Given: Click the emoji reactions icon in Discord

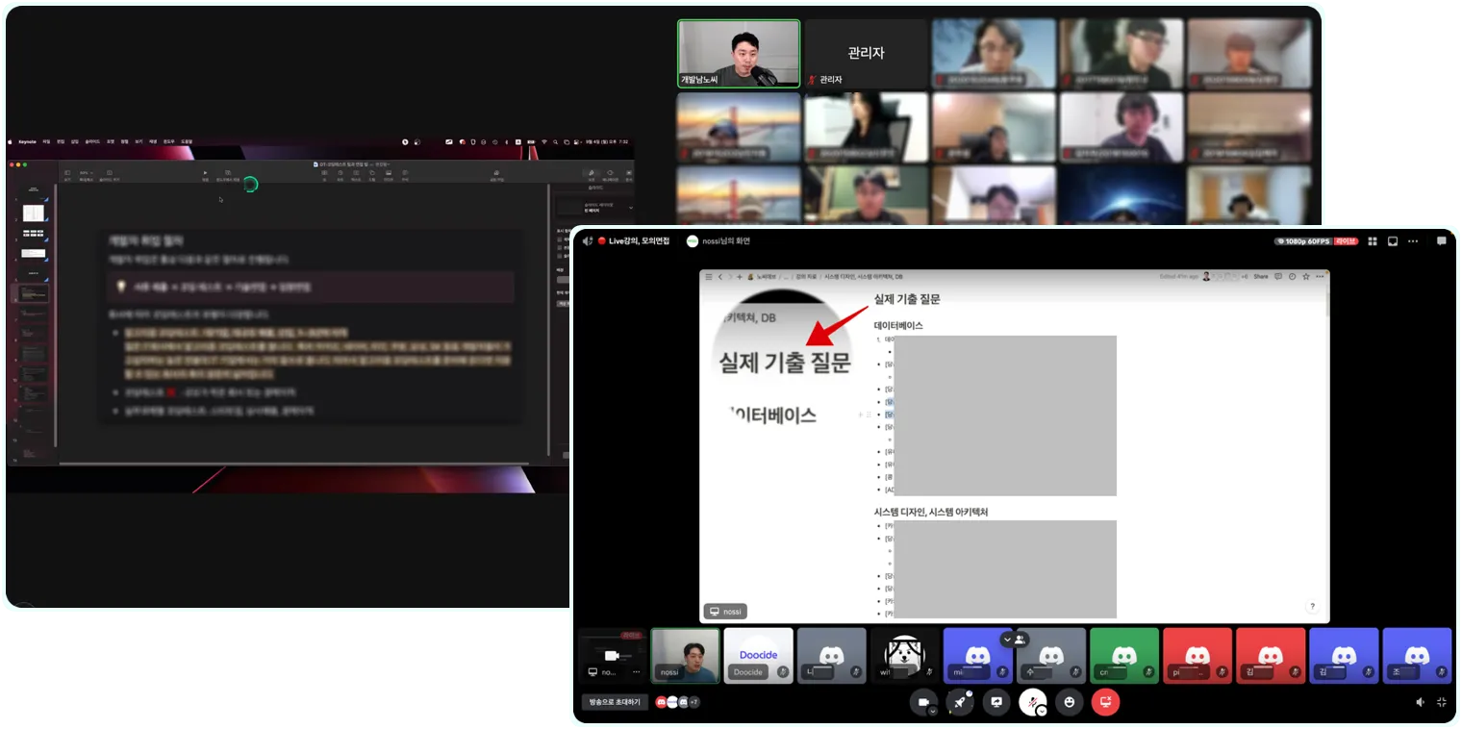Looking at the screenshot, I should (x=1070, y=701).
